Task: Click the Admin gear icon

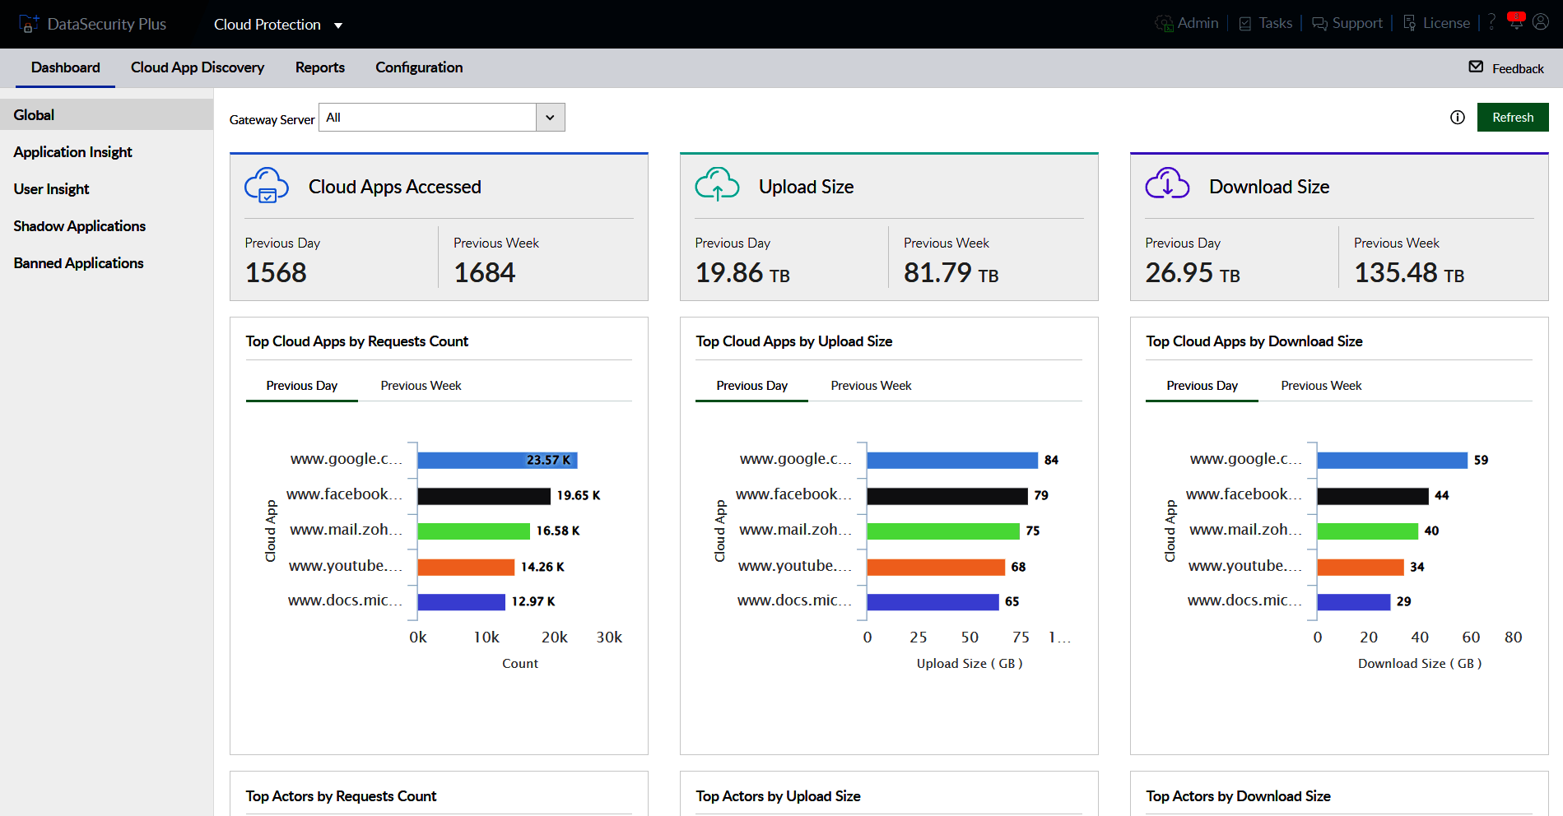Action: pos(1164,24)
